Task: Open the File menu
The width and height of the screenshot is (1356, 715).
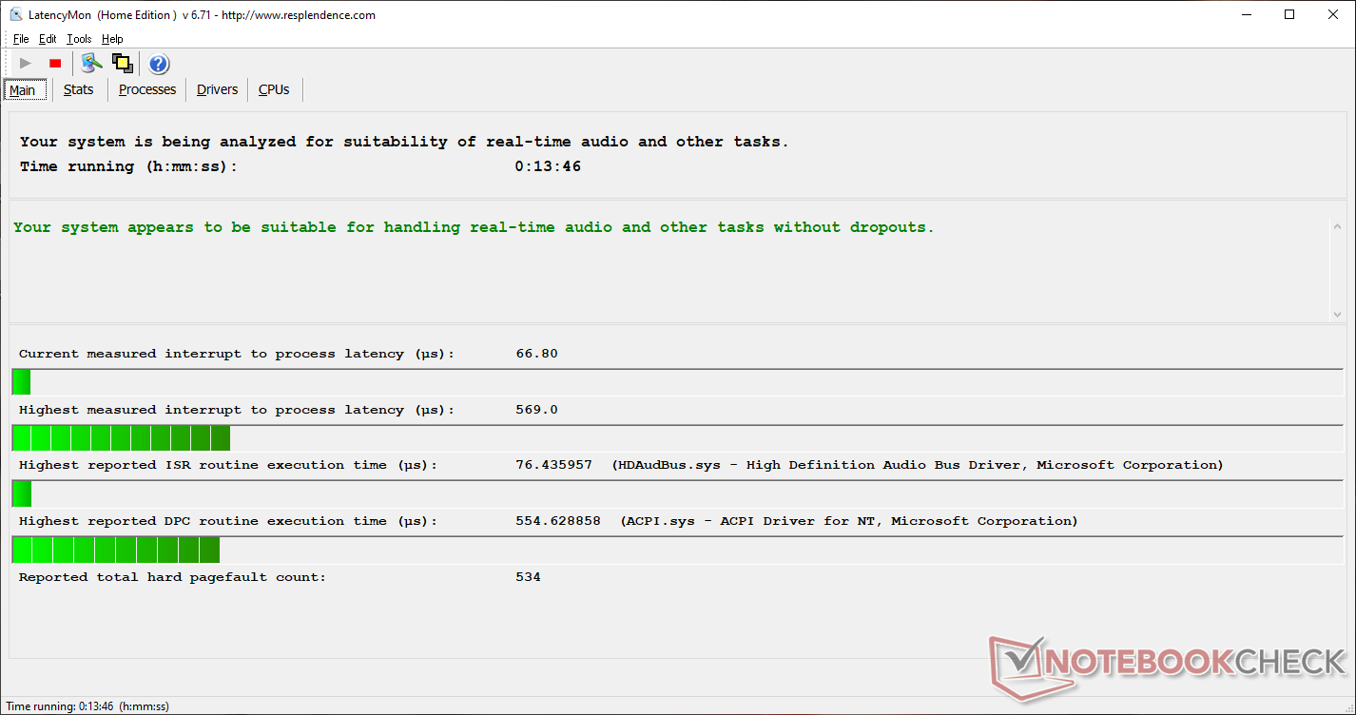Action: click(x=21, y=39)
